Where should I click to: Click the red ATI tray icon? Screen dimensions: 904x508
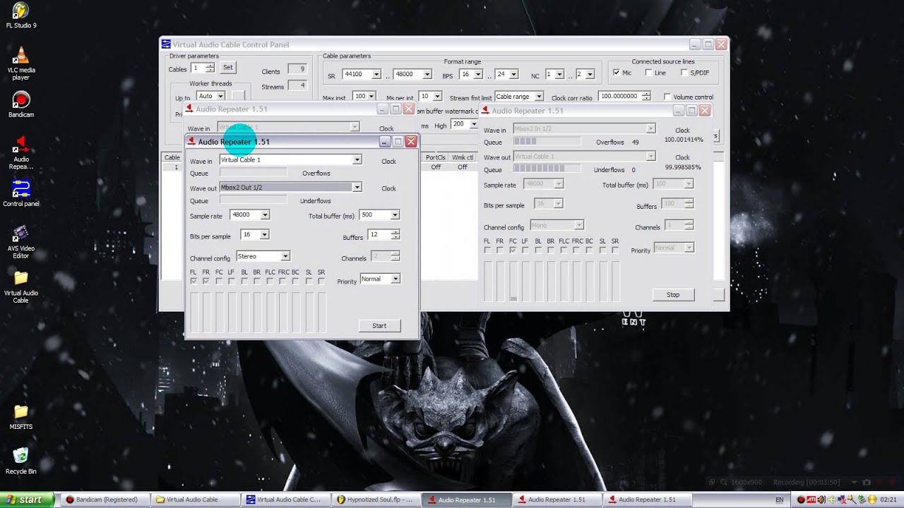coord(812,500)
